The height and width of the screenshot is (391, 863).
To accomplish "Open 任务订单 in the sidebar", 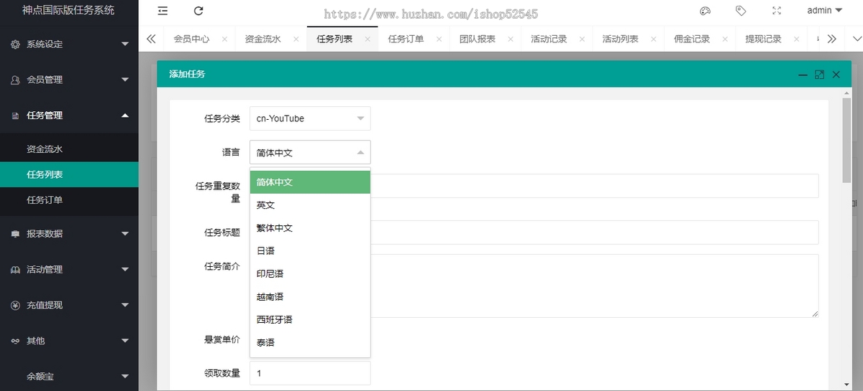I will (69, 199).
